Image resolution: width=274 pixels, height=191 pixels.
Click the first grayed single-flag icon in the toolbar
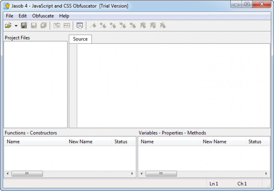93,25
